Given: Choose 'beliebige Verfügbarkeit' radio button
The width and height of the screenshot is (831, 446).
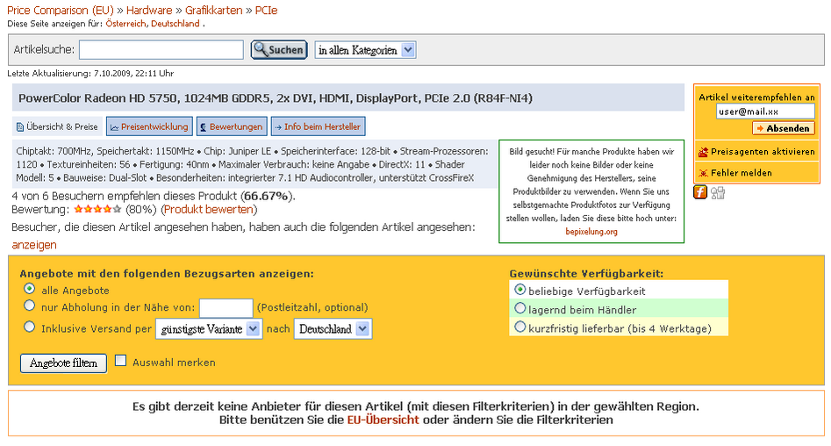Looking at the screenshot, I should (x=519, y=290).
